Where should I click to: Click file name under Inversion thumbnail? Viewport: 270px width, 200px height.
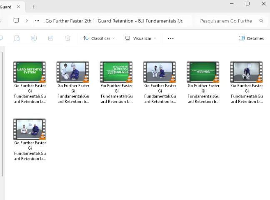117,93
